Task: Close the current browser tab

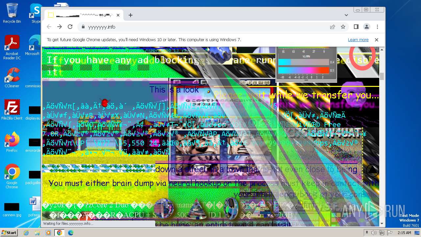Action: 118,15
